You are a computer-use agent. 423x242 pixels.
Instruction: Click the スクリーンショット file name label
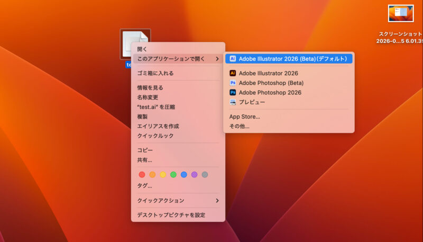[400, 38]
